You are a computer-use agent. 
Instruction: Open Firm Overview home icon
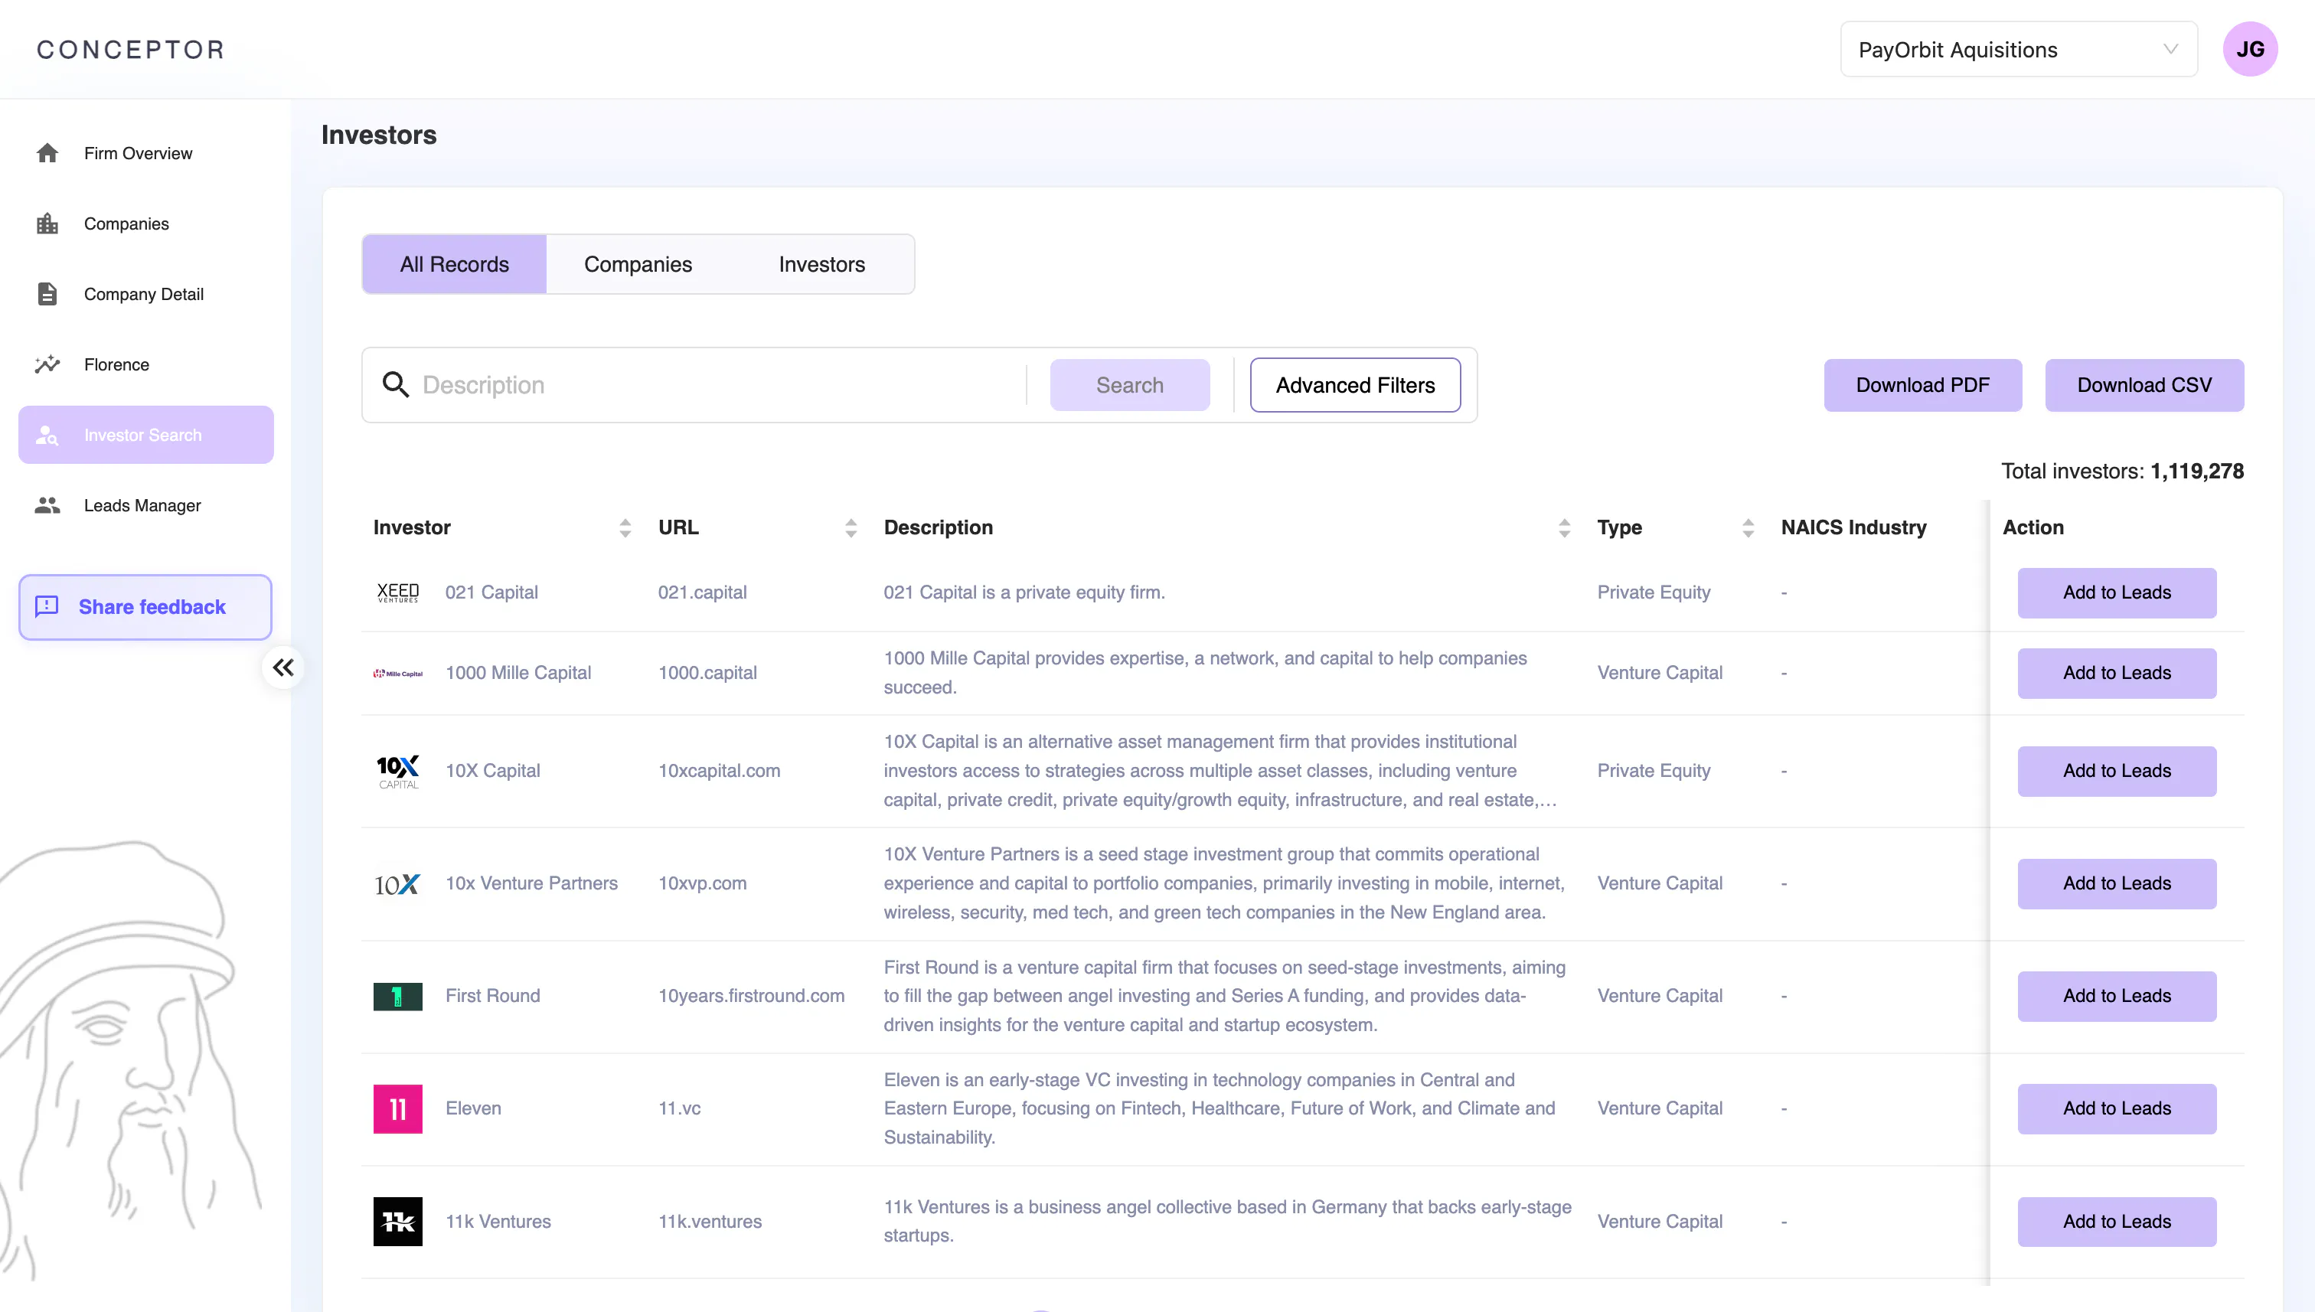[47, 153]
